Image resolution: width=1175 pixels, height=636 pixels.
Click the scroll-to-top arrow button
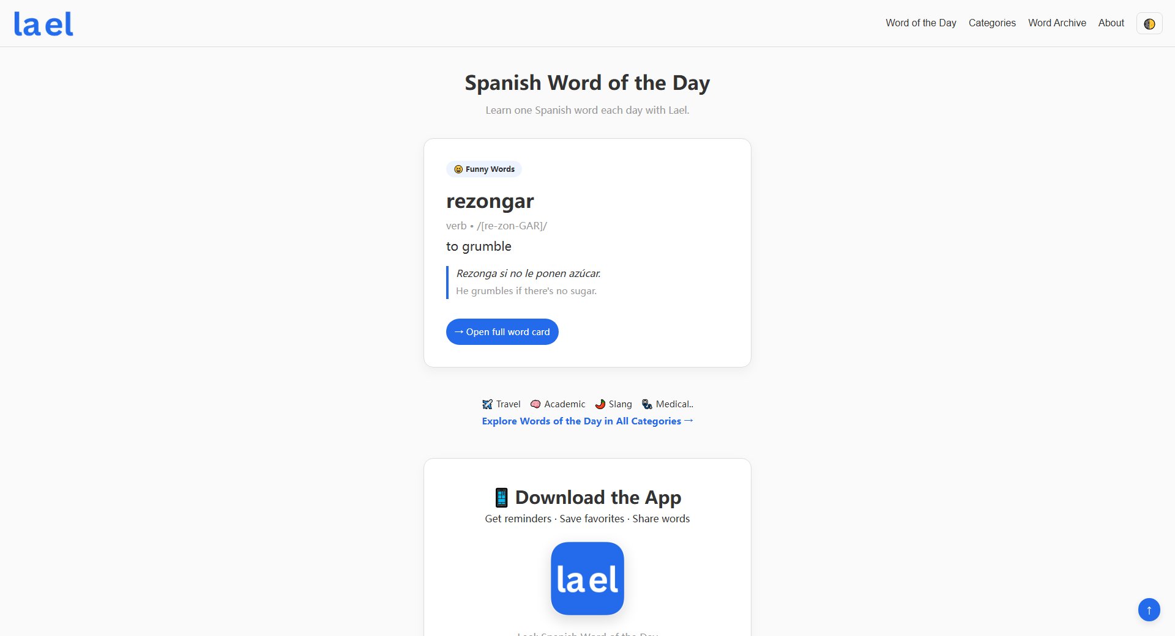1149,610
